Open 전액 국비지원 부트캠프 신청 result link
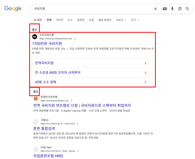Viewport: 195px width, 159px height. pyautogui.click(x=82, y=105)
